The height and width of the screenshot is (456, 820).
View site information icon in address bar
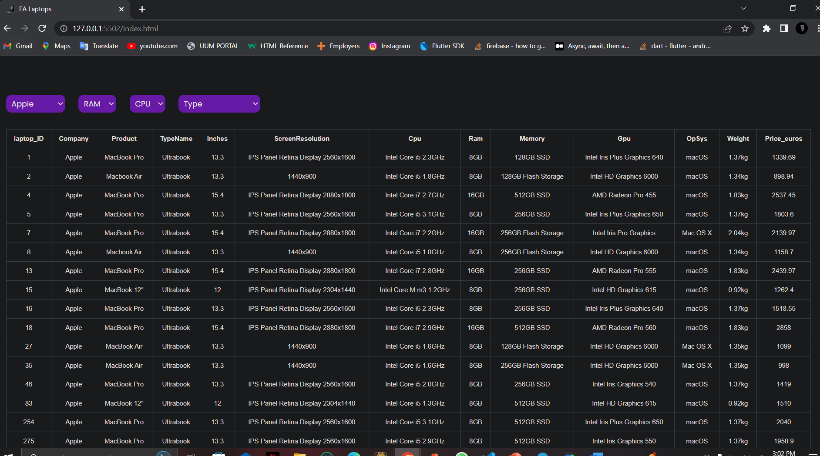pyautogui.click(x=63, y=28)
